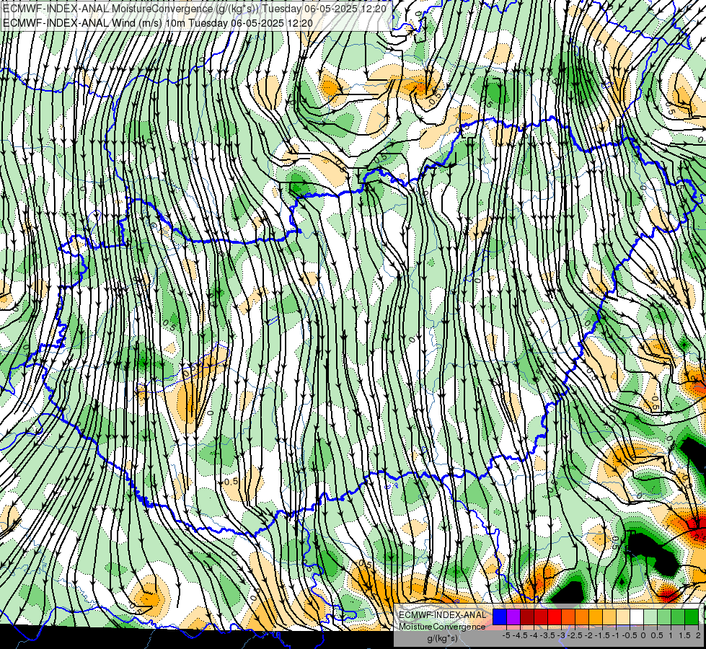Click the '-2.5' value on legend scale

coord(575,635)
